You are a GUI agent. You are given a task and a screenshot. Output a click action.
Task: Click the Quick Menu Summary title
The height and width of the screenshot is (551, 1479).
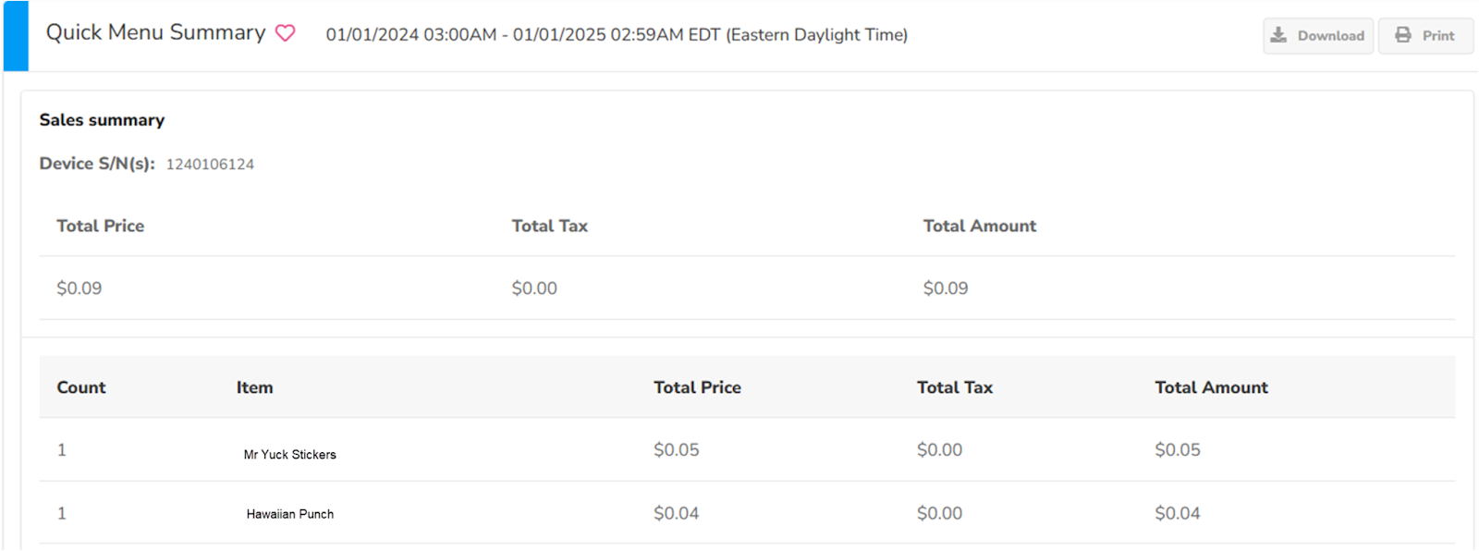tap(155, 32)
